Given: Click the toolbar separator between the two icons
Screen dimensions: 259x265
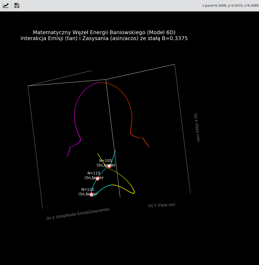Looking at the screenshot, I should click(11, 6).
